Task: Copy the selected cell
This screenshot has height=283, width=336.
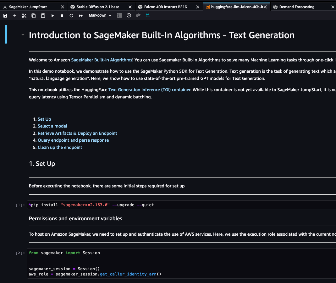Action: coord(33,16)
